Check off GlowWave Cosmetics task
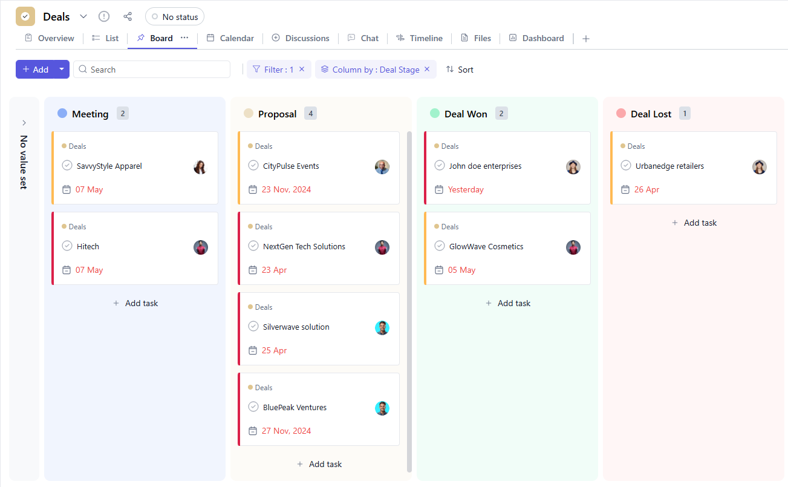788x487 pixels. [x=440, y=246]
